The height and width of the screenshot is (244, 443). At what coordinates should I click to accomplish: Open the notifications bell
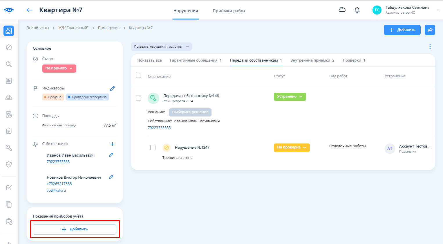click(x=357, y=10)
